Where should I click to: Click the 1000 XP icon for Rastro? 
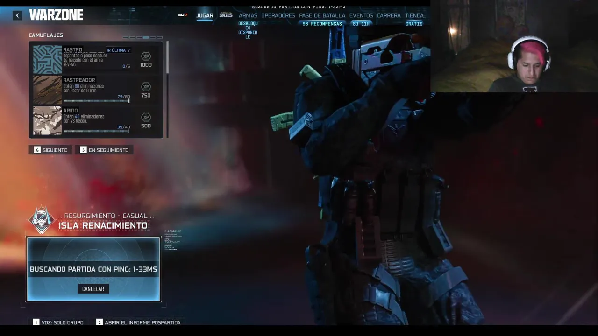(x=146, y=56)
